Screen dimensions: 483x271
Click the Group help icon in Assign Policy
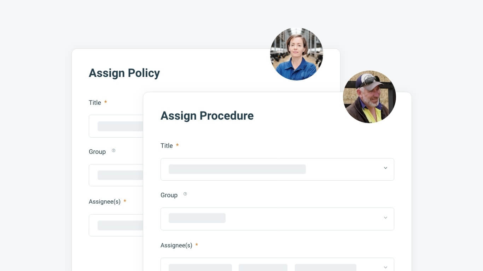(x=114, y=151)
